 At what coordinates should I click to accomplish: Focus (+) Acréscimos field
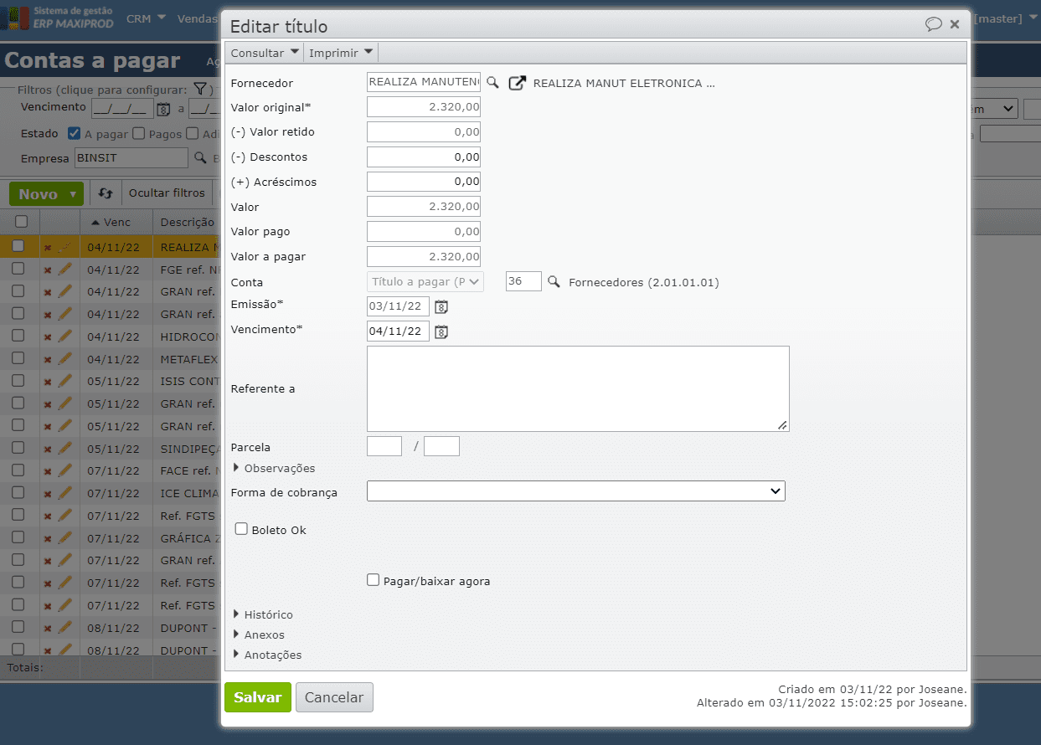tap(424, 182)
